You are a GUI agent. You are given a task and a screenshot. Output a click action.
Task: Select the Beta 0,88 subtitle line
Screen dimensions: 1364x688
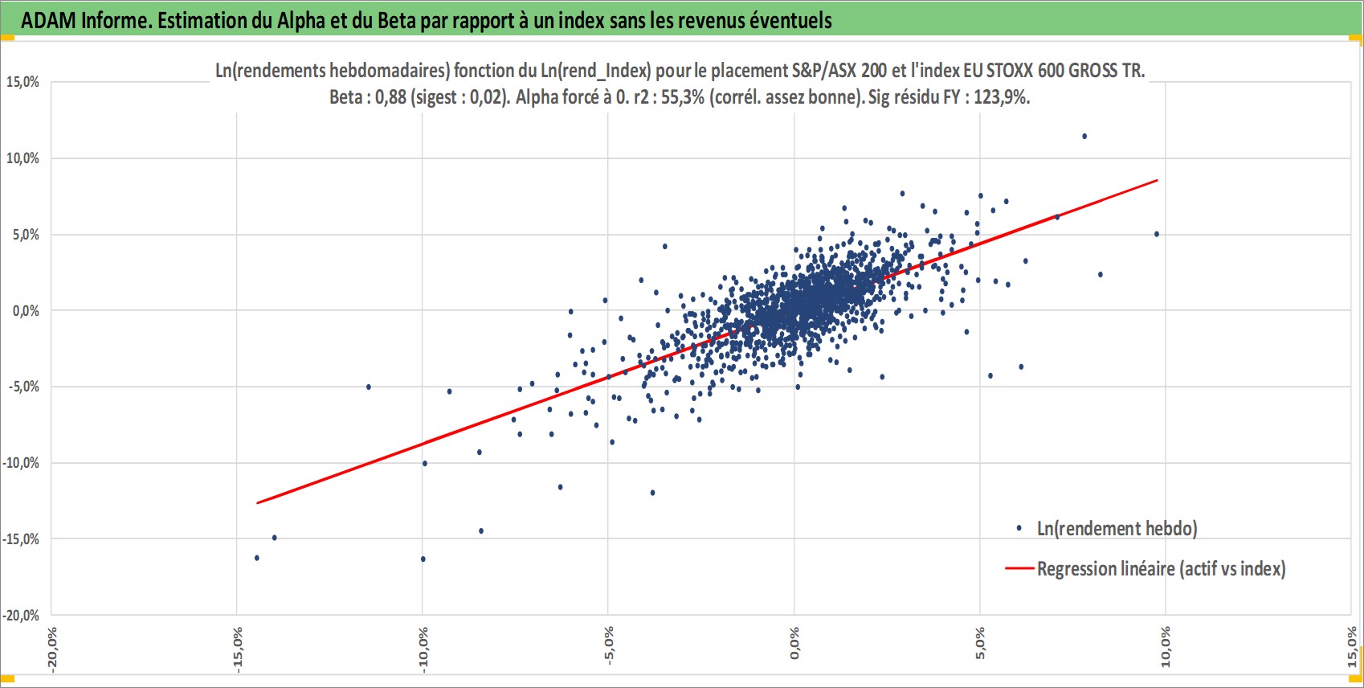(680, 97)
